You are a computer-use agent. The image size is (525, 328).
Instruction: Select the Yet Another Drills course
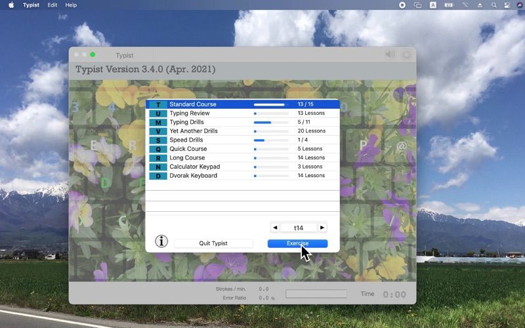(242, 131)
